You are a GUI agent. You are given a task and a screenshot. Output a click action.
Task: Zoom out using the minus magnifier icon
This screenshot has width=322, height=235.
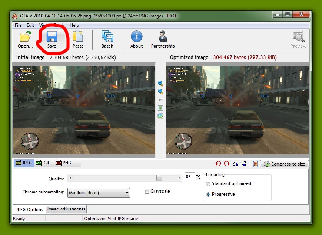point(160,92)
